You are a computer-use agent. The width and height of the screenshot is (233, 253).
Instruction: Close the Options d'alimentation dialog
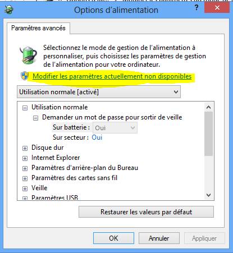pyautogui.click(x=217, y=7)
